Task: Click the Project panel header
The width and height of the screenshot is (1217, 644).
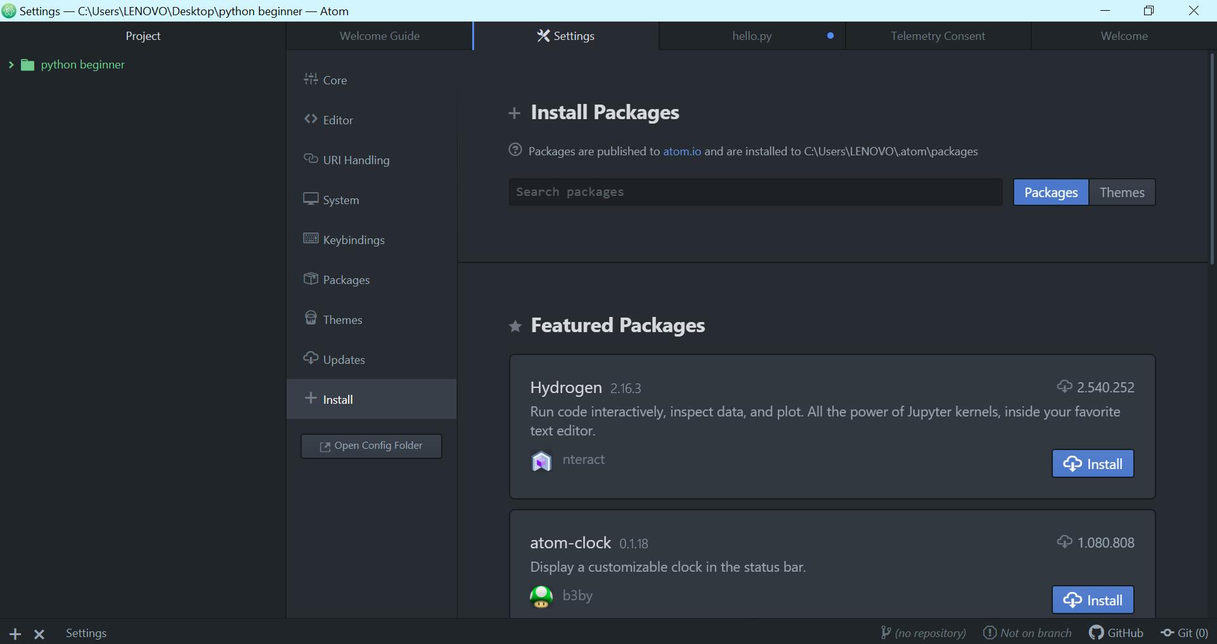Action: click(143, 36)
